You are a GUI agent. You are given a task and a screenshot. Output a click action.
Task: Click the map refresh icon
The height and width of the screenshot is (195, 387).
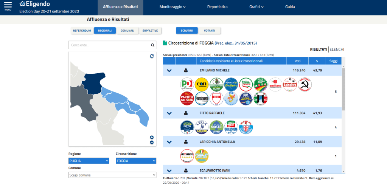point(152,56)
